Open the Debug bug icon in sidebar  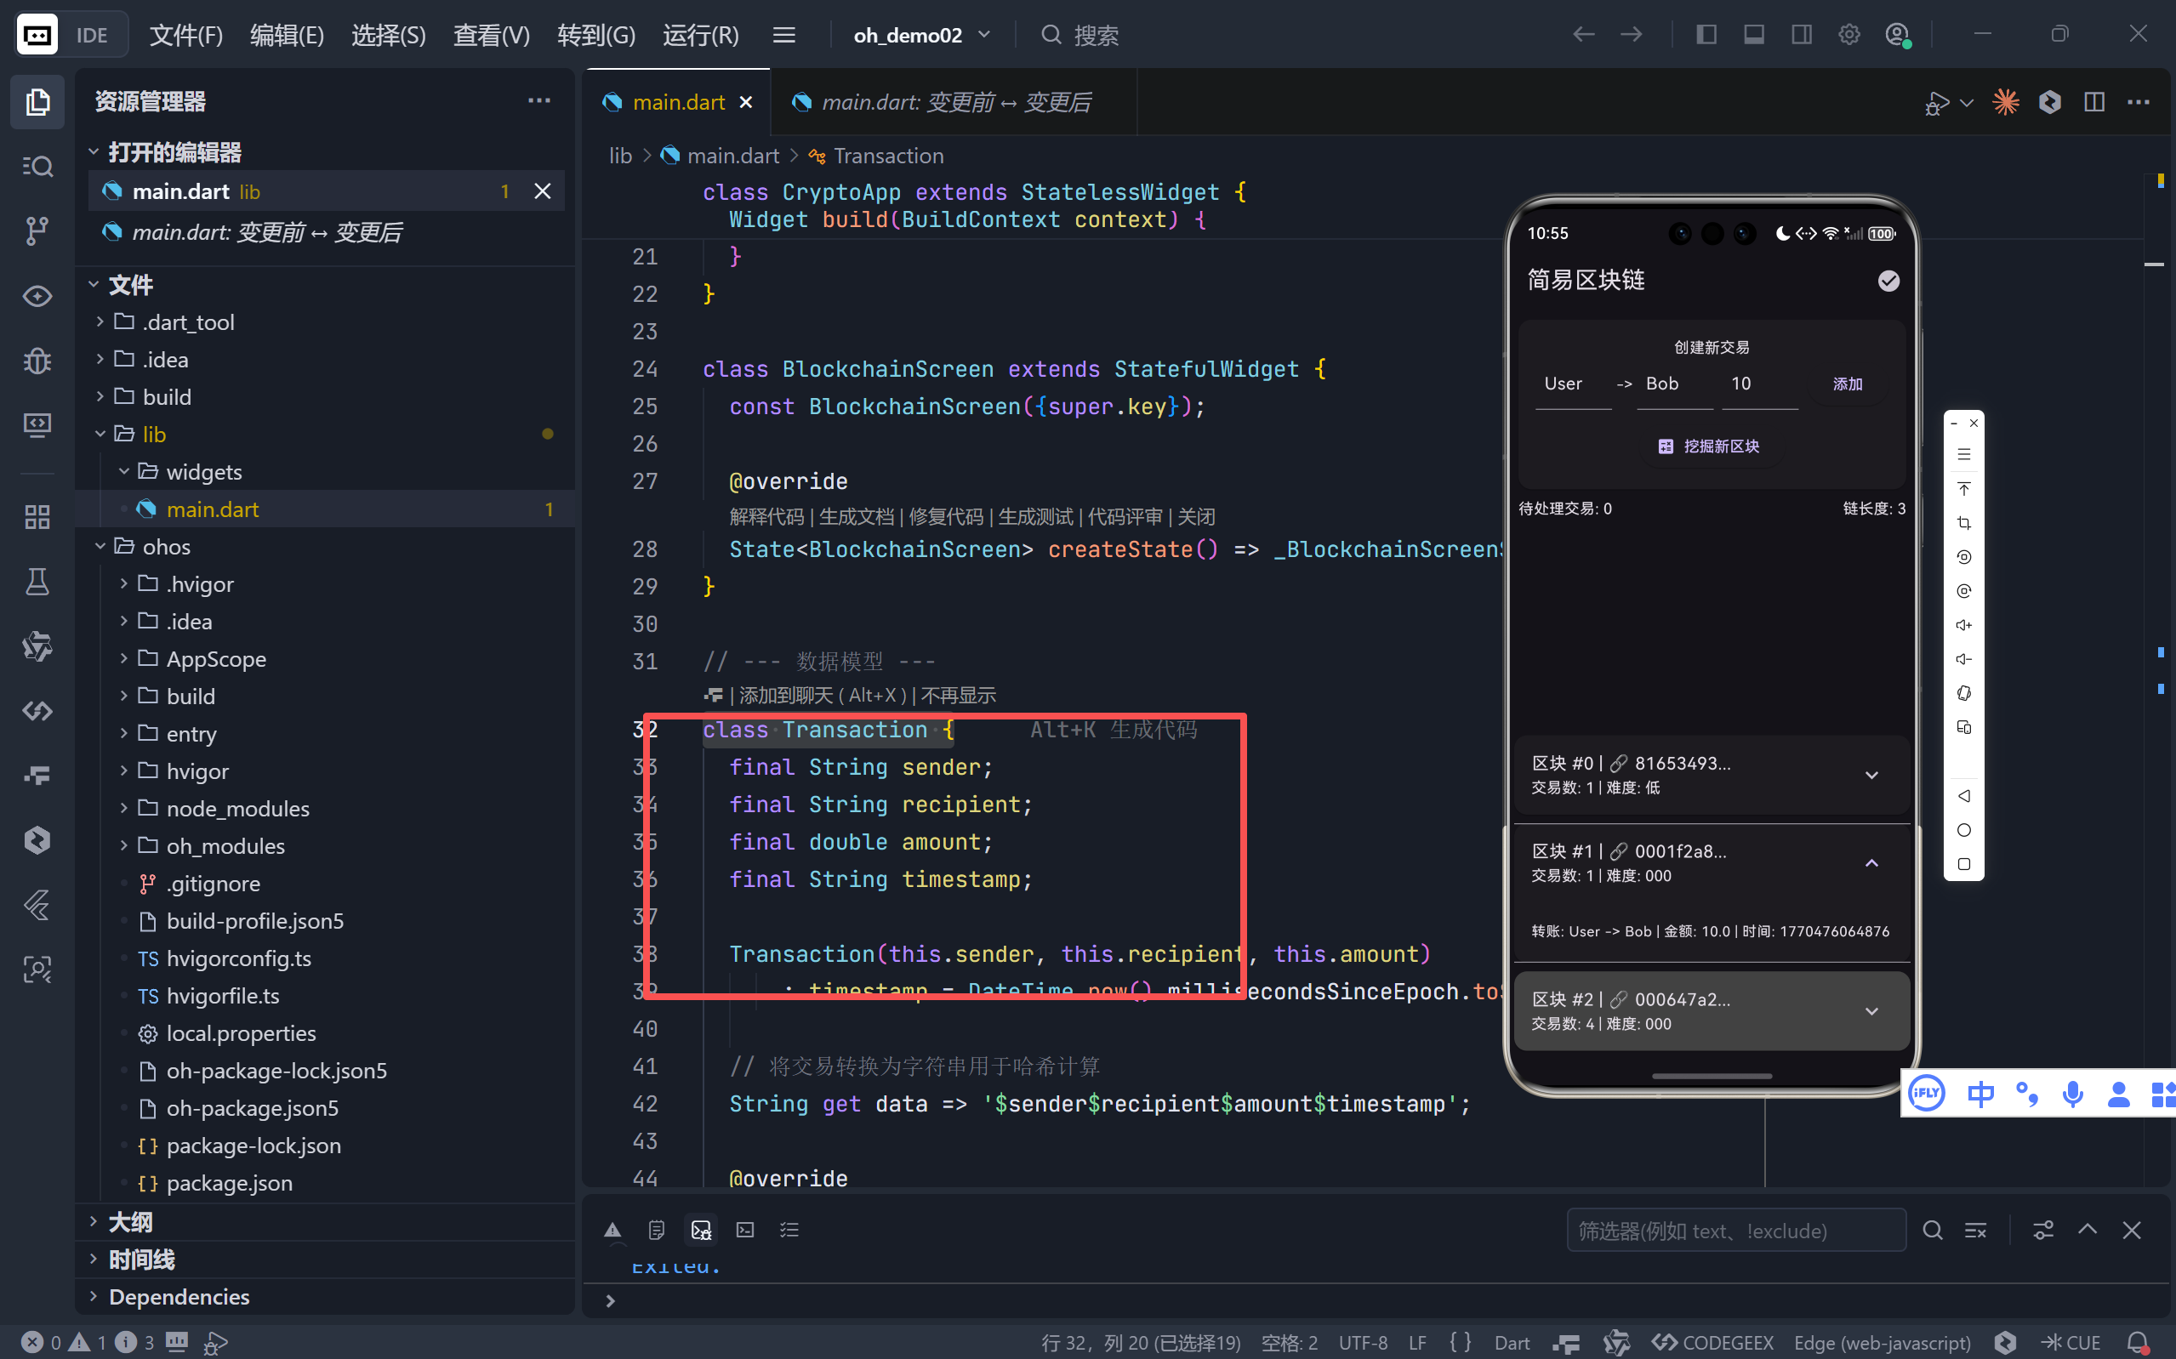coord(37,361)
